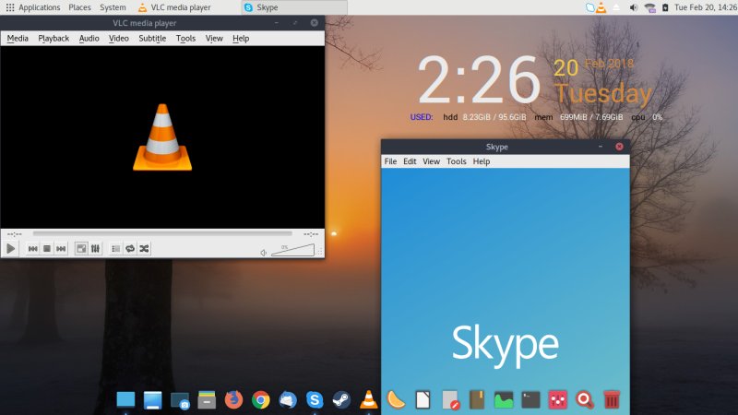Screen dimensions: 738x415
Task: Open VLC View menu
Action: tap(214, 38)
